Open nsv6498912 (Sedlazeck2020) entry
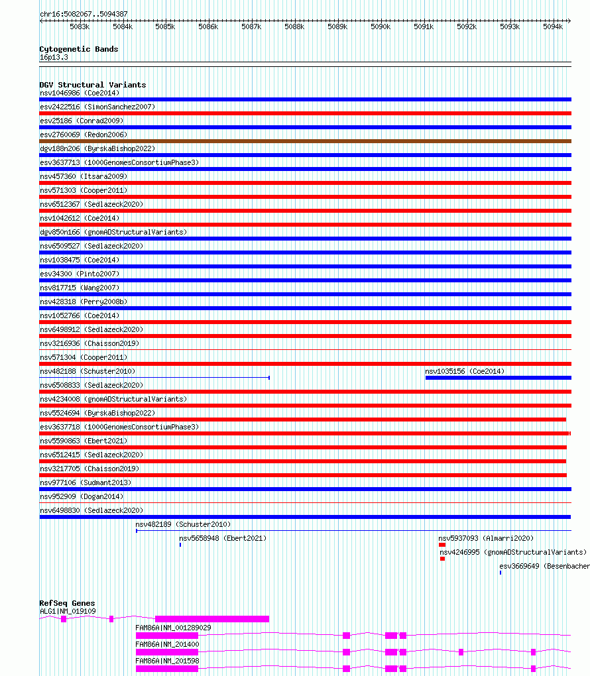 pos(91,329)
